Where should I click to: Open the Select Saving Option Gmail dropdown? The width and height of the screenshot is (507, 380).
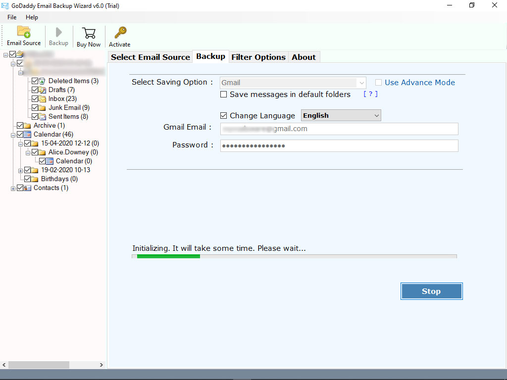click(x=293, y=83)
